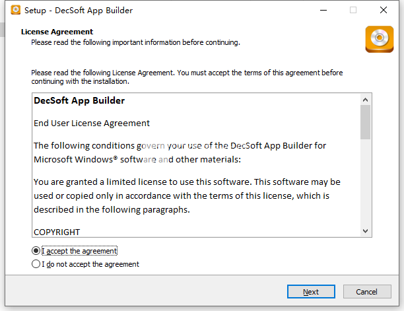Click the "The following conditions govern" paragraph

pos(180,153)
